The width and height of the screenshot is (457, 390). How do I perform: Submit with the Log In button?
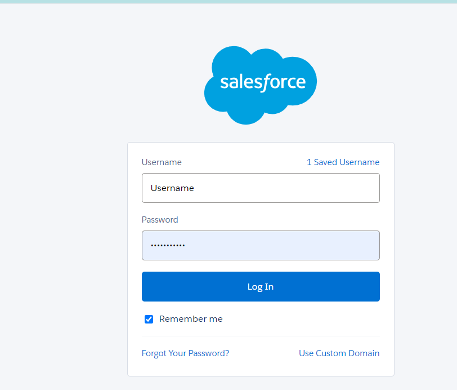click(x=261, y=287)
